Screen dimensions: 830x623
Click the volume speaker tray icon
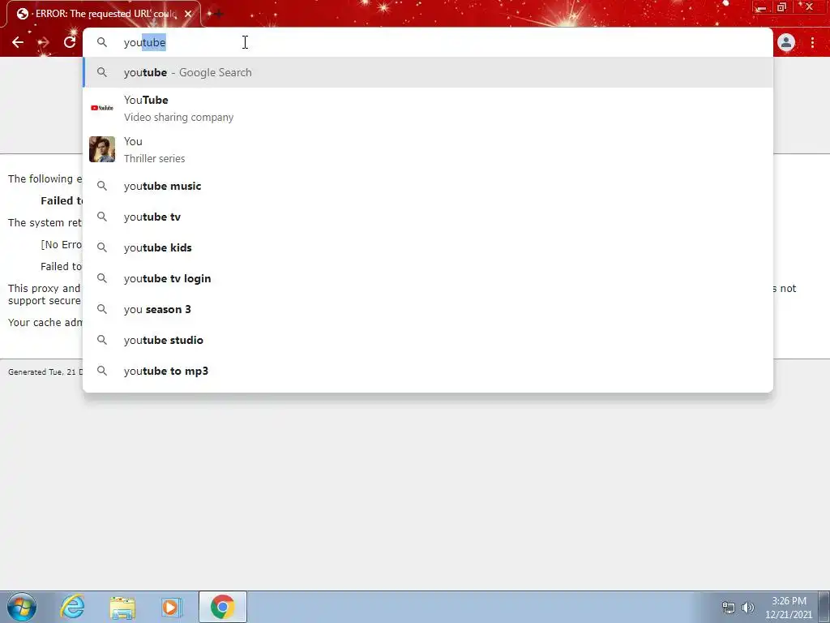pos(747,608)
